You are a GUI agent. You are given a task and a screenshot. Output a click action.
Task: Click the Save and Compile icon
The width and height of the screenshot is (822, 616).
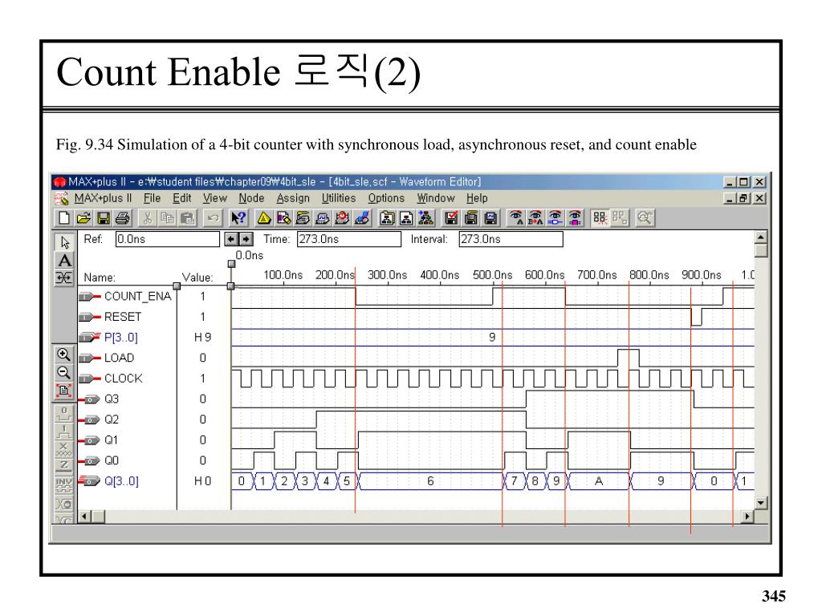point(470,218)
